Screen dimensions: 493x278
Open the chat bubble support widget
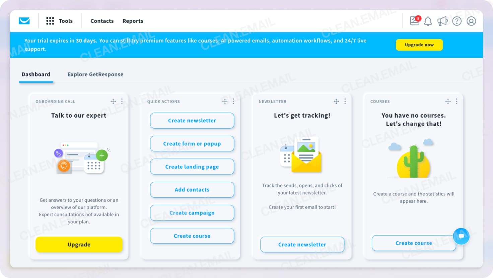click(461, 236)
